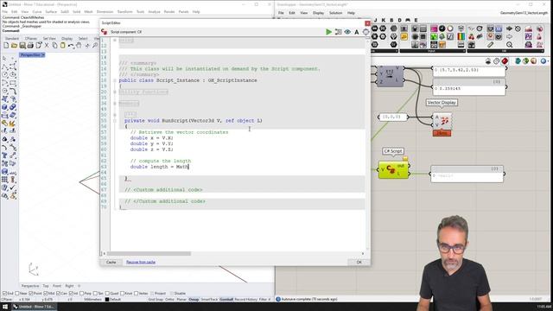Toggle the Perp osnap checkbox

pyautogui.click(x=82, y=294)
